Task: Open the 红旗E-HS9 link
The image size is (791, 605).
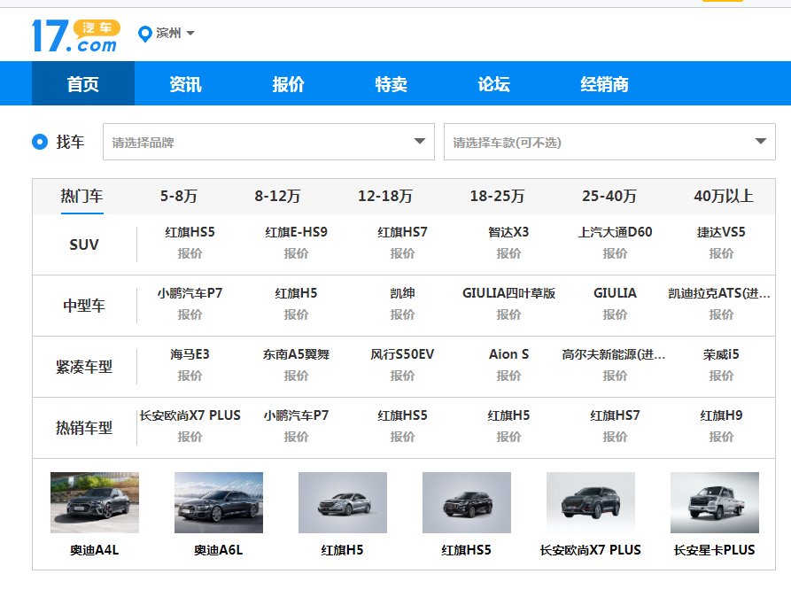Action: pos(296,232)
